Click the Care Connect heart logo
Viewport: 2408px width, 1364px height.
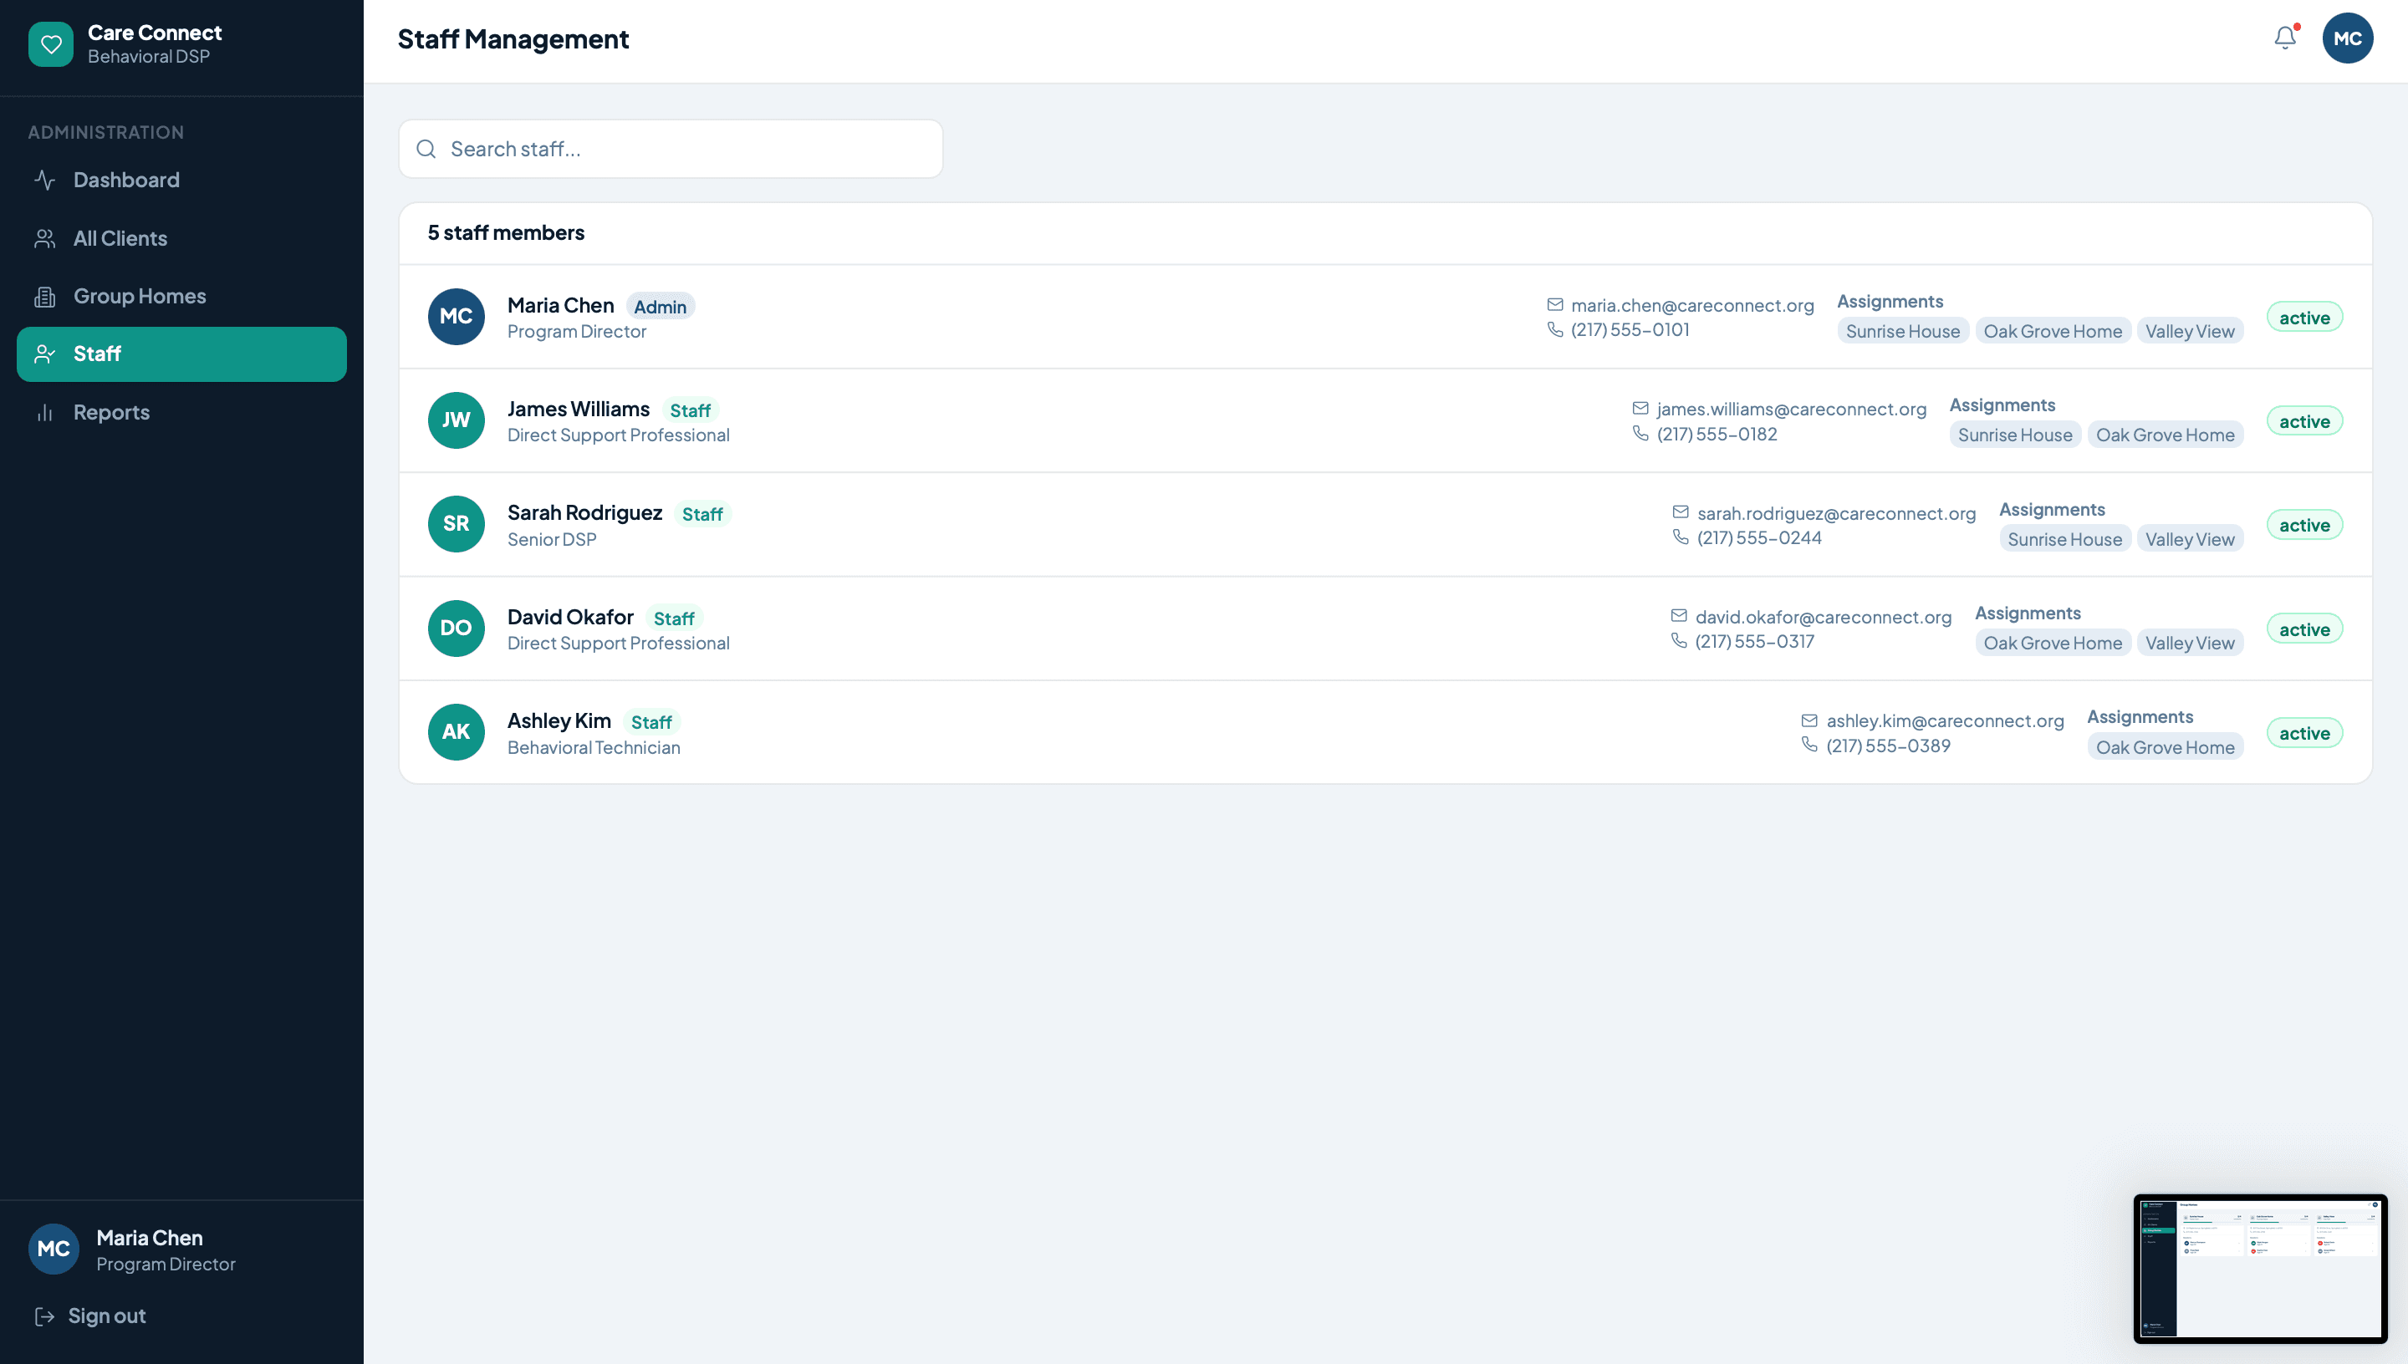click(51, 44)
